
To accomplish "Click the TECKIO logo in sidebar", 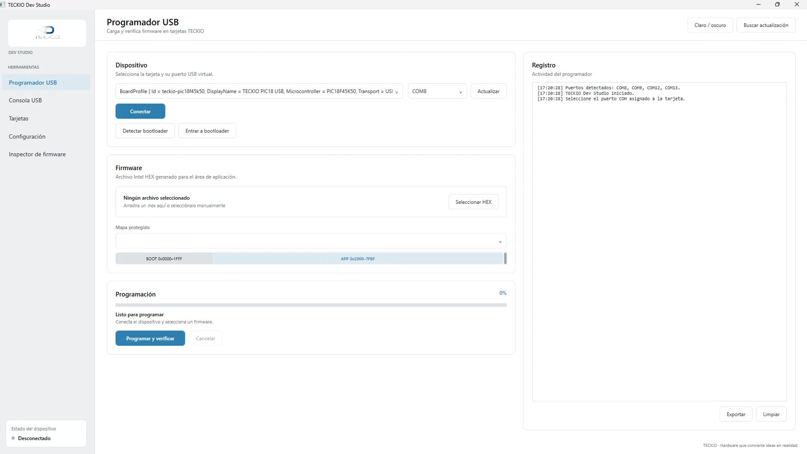I will 47,33.
